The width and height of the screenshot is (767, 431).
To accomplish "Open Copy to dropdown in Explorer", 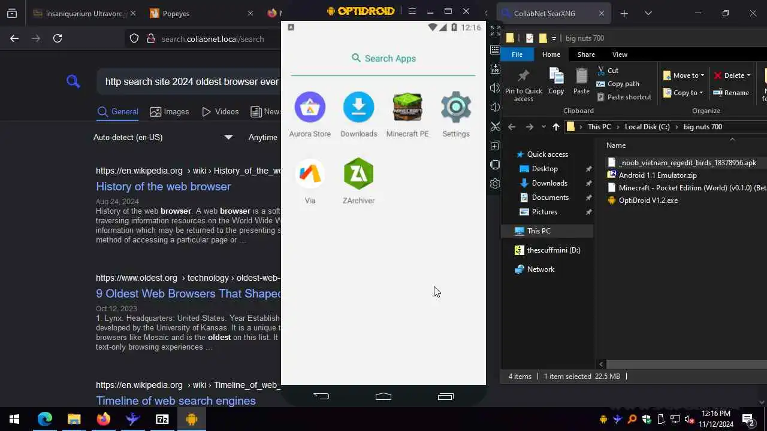I will point(684,93).
